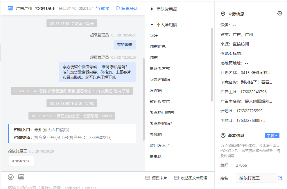Click the 编号 value 27066
The image size is (287, 189).
(241, 165)
